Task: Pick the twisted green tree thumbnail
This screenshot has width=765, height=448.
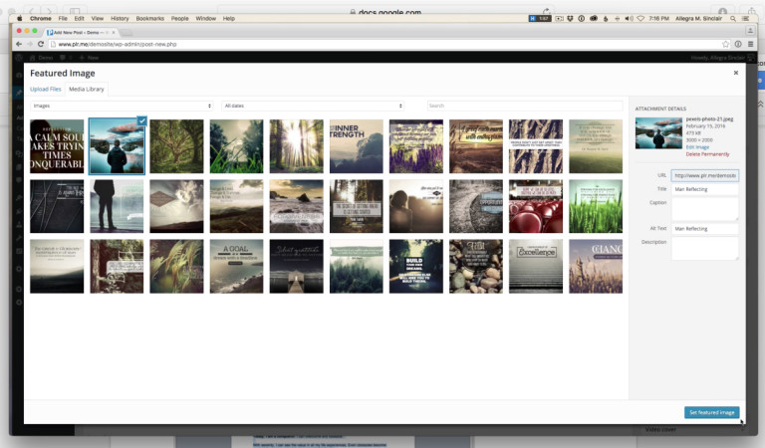Action: pyautogui.click(x=176, y=146)
